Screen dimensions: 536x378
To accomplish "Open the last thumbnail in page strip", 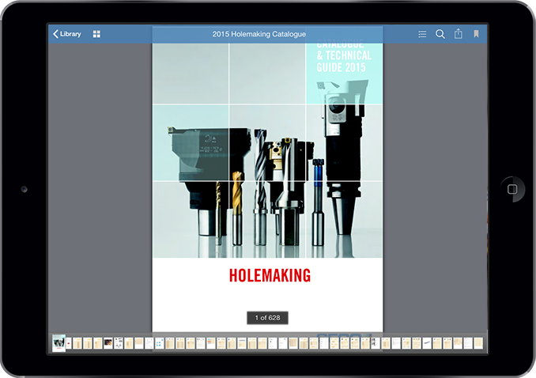I will click(x=478, y=343).
